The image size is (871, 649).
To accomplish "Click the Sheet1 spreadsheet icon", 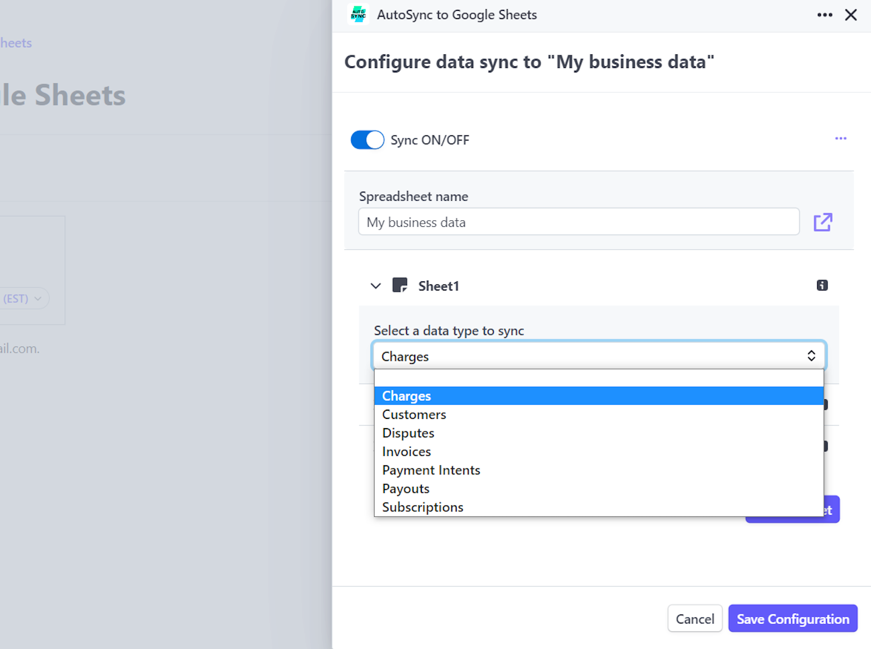I will (401, 285).
